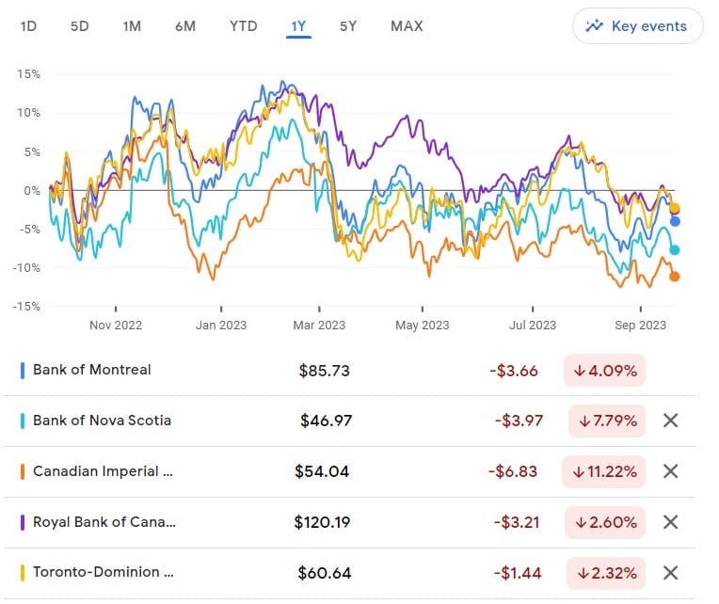Click the cyan endpoint dot on chart
Viewport: 719px width, 604px height.
(x=675, y=250)
